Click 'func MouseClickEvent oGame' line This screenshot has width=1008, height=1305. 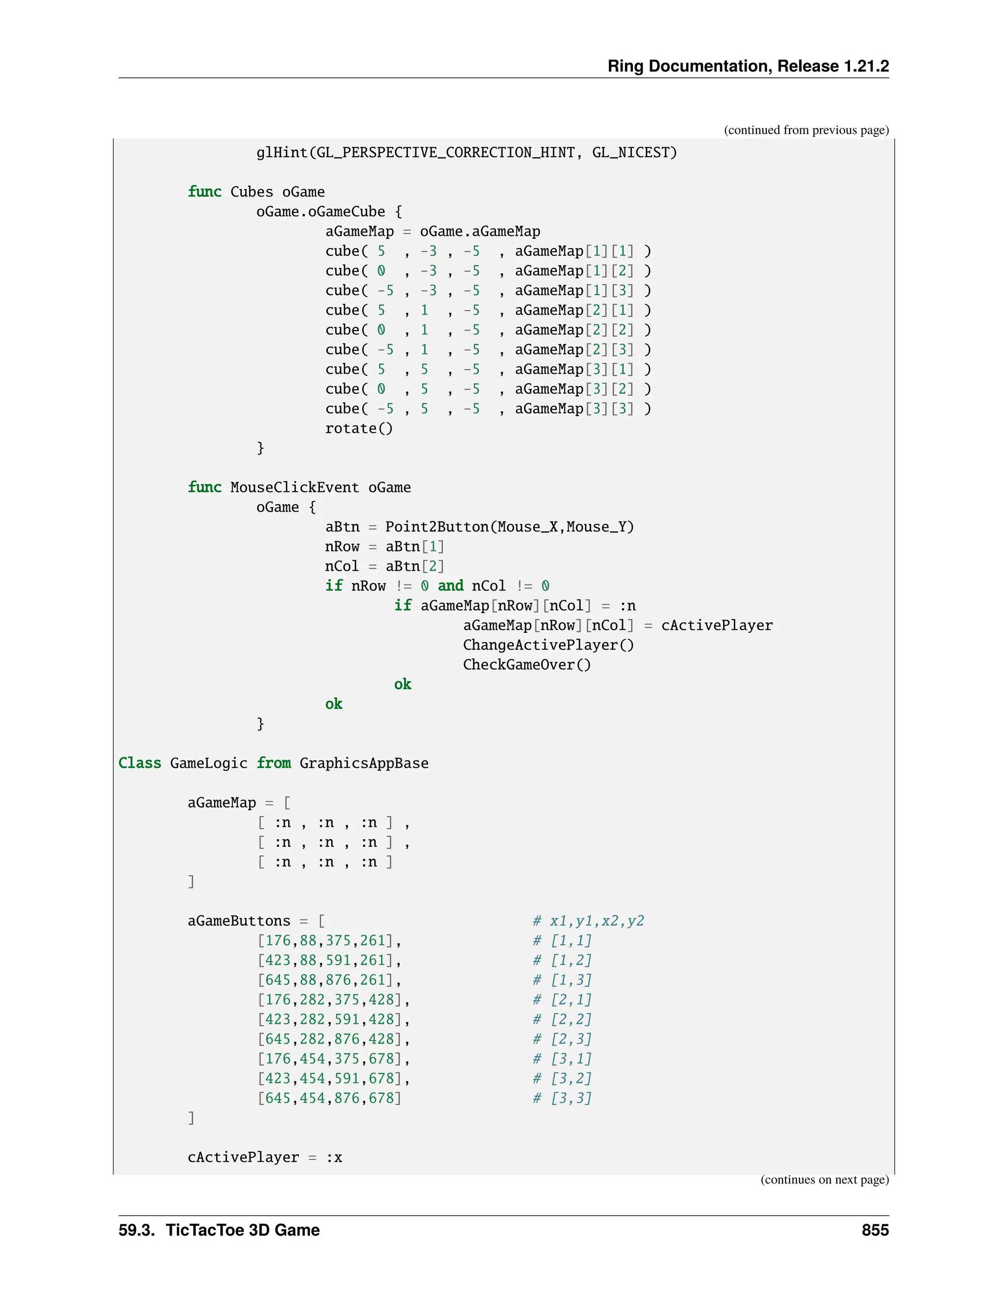299,488
